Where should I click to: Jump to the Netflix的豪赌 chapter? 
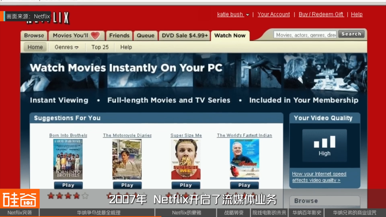[x=186, y=213]
